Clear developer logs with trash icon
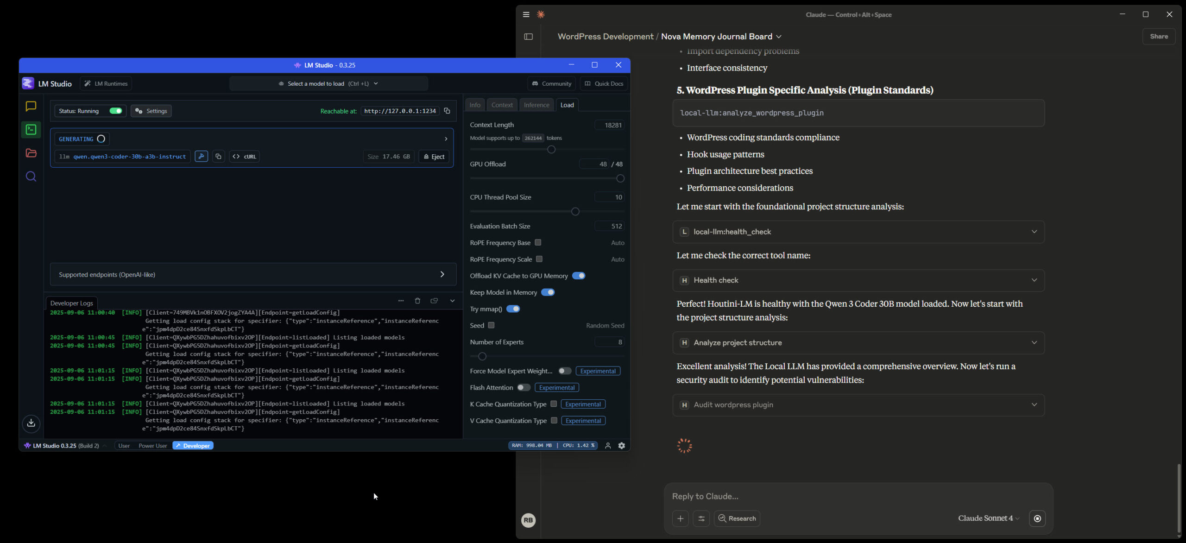Screen dimensions: 1186x543 [x=417, y=301]
